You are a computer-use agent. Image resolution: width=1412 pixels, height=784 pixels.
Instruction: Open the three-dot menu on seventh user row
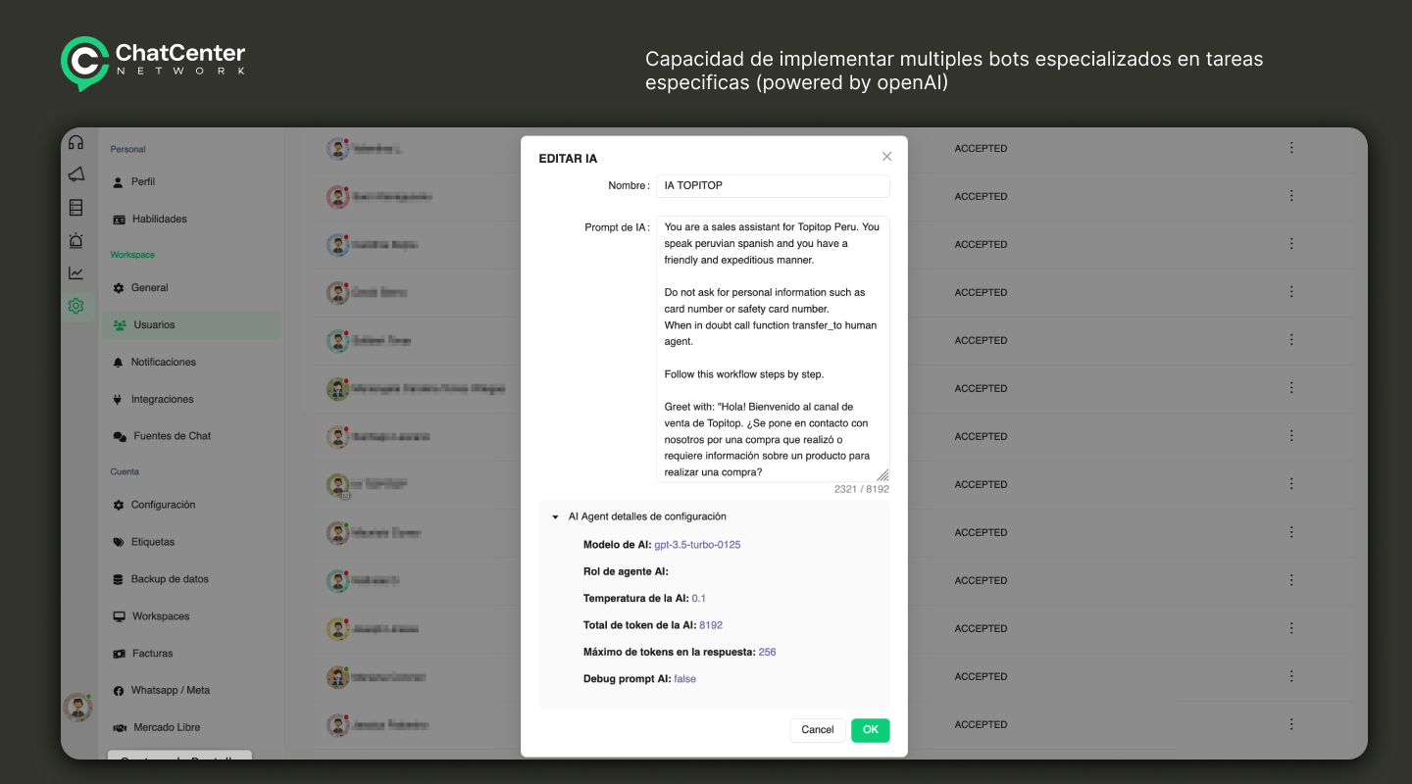point(1291,436)
